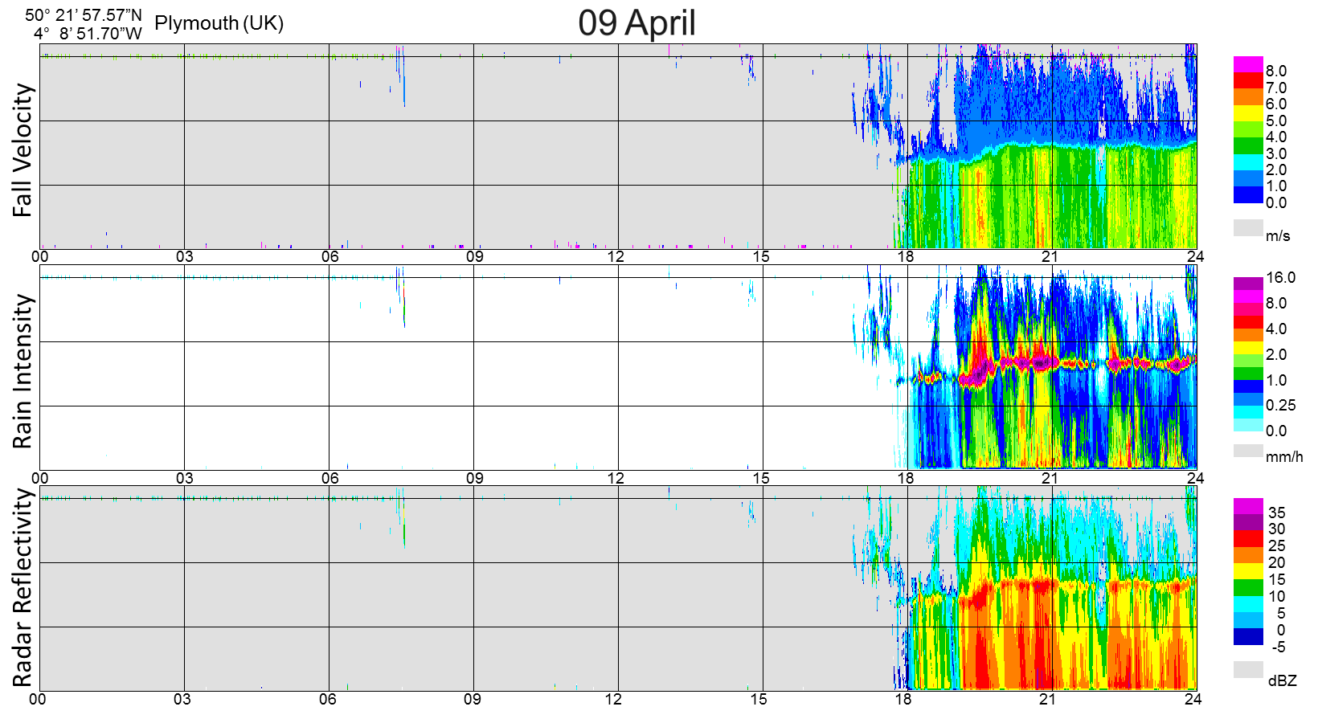
Task: Click the "09 April" date title
Action: pos(636,22)
